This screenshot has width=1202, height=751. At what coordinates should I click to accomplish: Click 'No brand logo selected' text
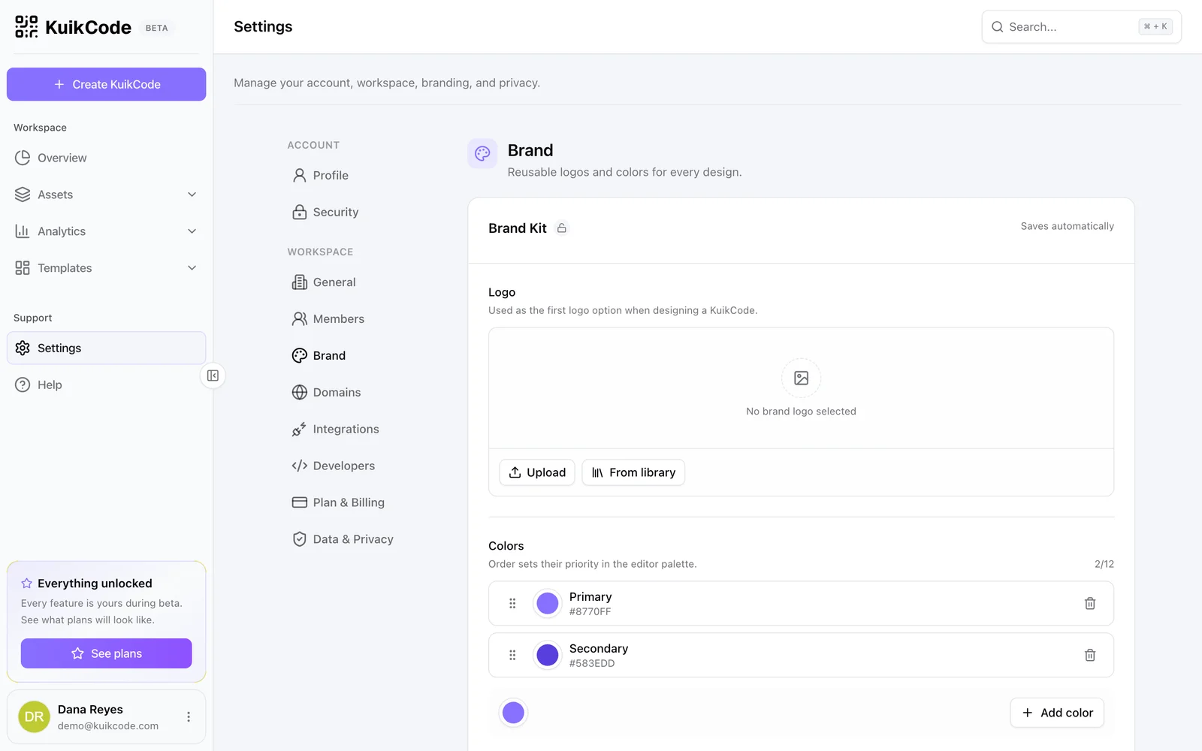click(x=801, y=412)
